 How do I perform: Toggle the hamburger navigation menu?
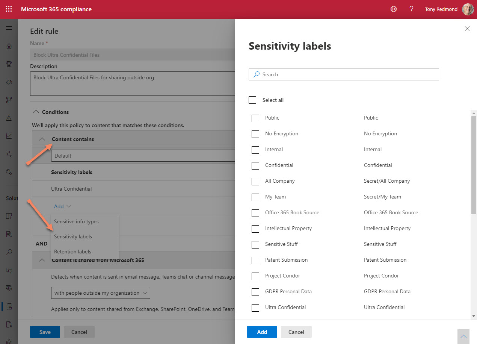[9, 28]
